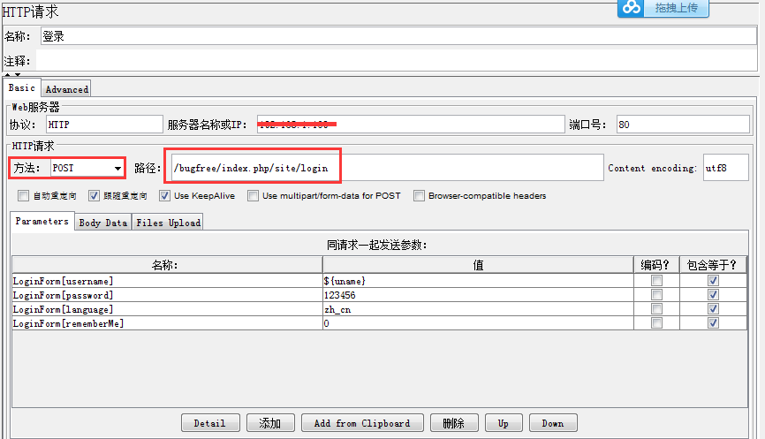Viewport: 765px width, 439px height.
Task: Switch to the Basic tab
Action: click(x=22, y=87)
